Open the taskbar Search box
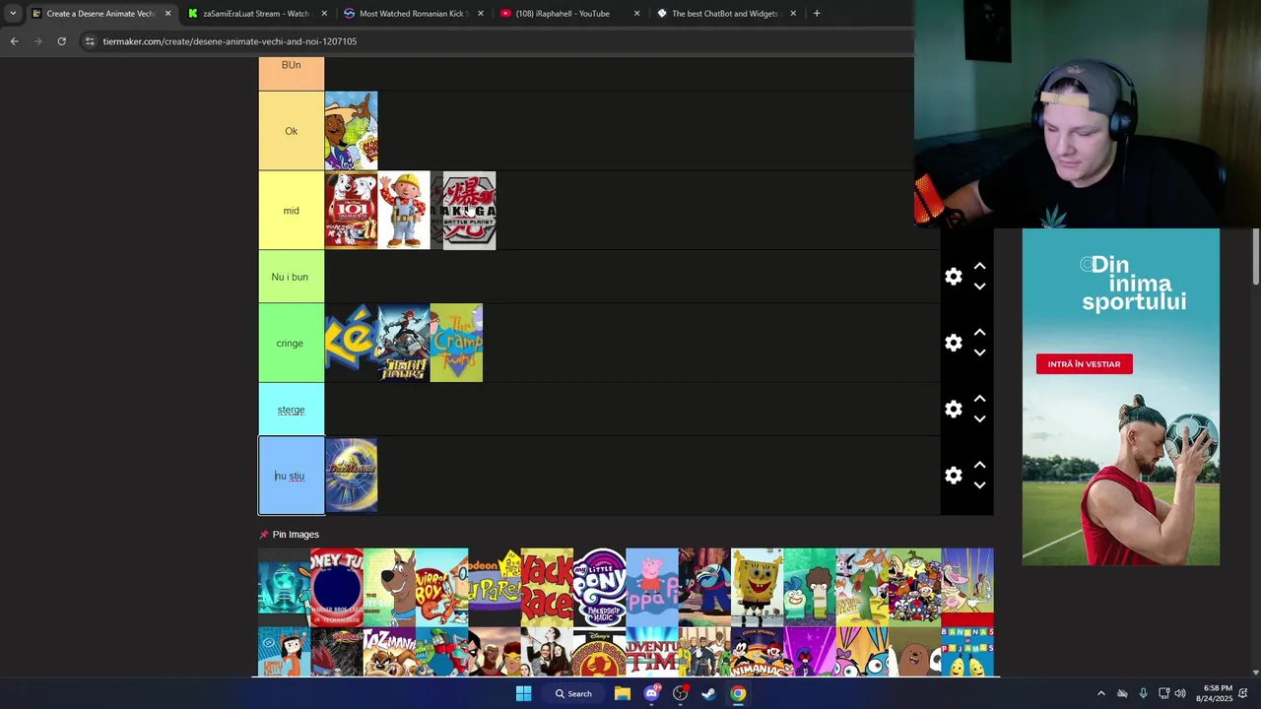The width and height of the screenshot is (1261, 709). (573, 693)
